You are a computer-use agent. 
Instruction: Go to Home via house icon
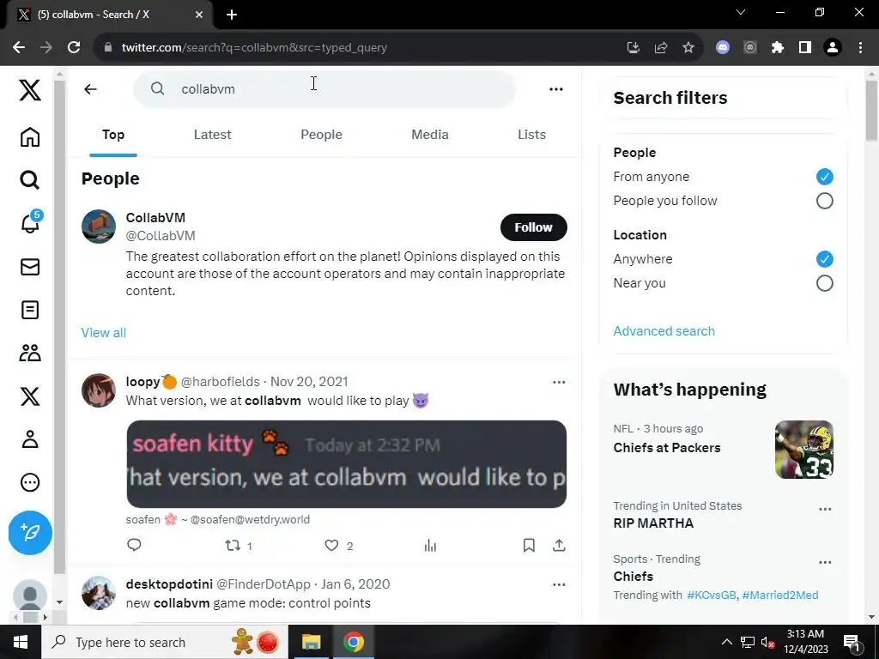click(30, 137)
